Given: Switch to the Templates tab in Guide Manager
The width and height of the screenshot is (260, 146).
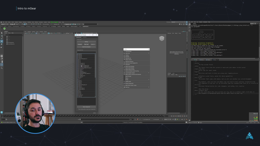Looking at the screenshot, I should (x=85, y=37).
